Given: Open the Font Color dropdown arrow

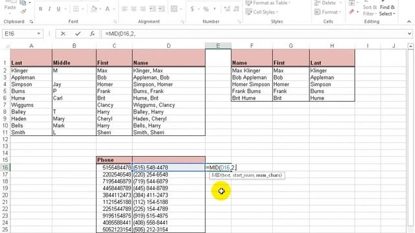Looking at the screenshot, I should tap(114, 9).
